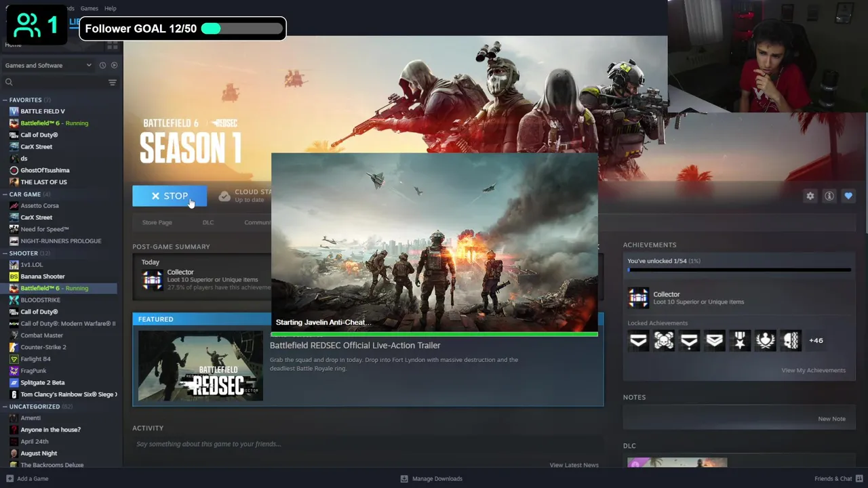
Task: Open the Collector achievement icon in Achievements panel
Action: click(x=638, y=298)
